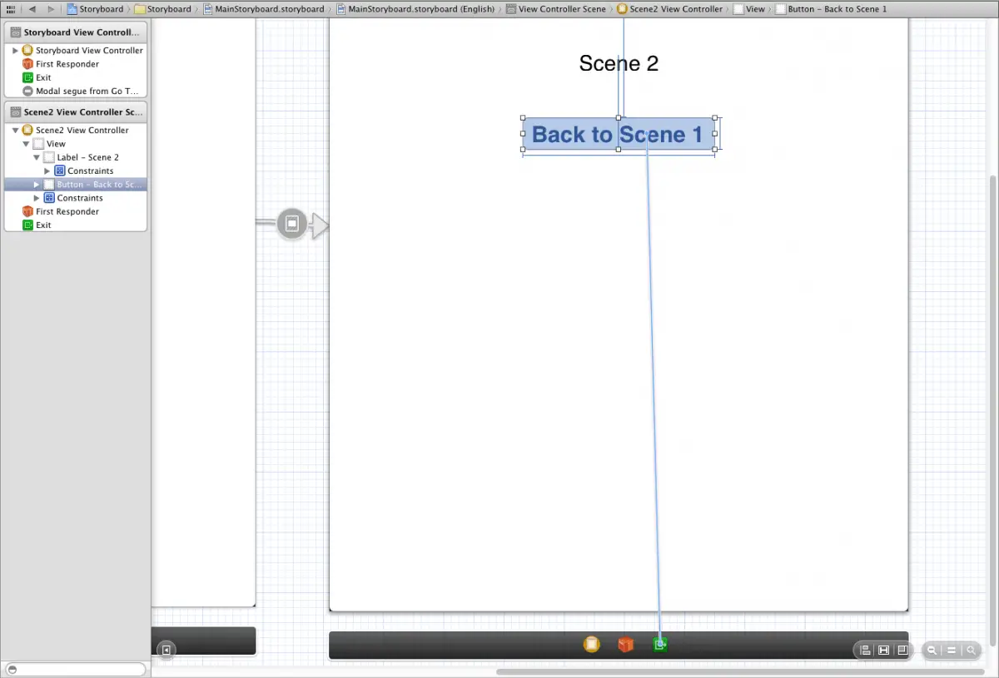Open the Pin constraints menu
The width and height of the screenshot is (999, 678).
[x=883, y=651]
